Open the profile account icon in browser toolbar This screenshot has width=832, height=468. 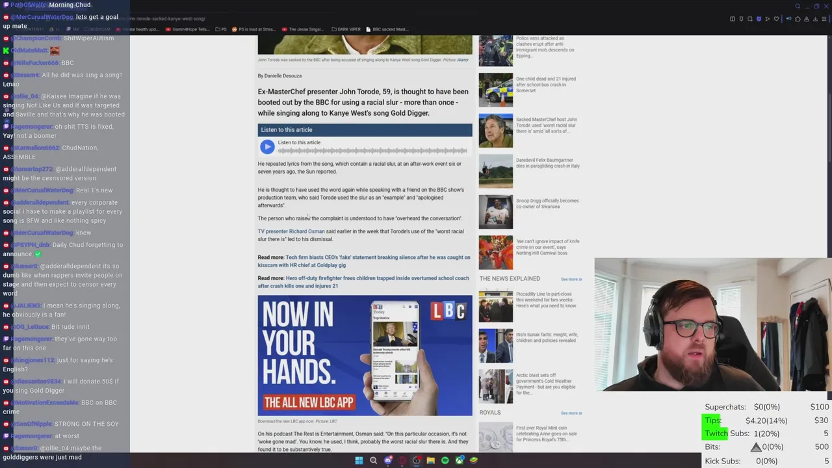pyautogui.click(x=807, y=19)
